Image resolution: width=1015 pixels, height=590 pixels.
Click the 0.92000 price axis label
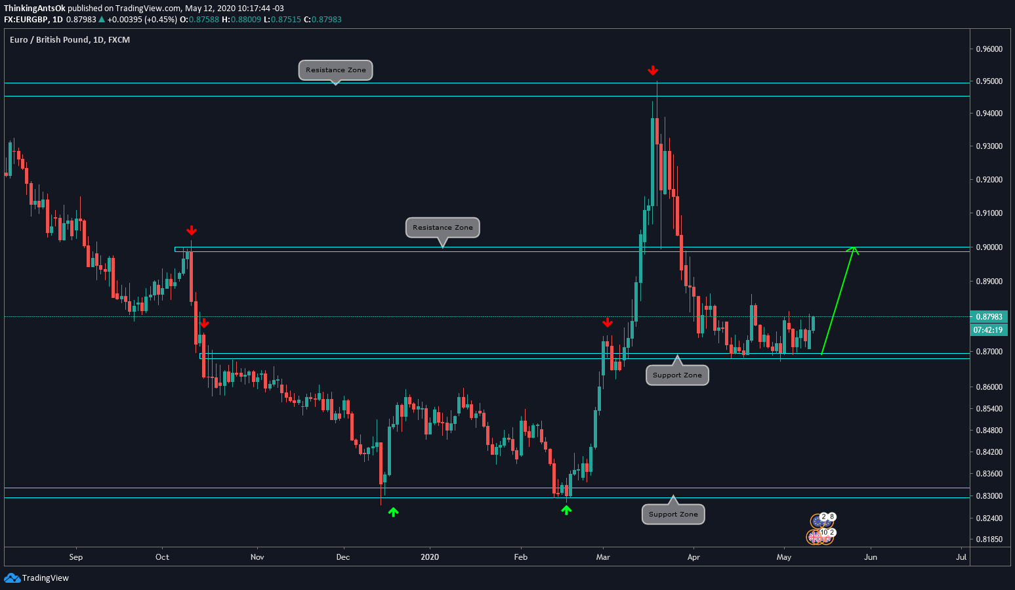coord(989,180)
